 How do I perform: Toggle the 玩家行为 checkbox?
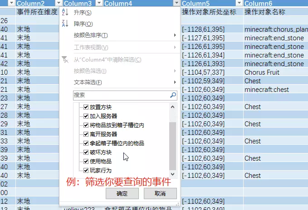tap(86, 170)
